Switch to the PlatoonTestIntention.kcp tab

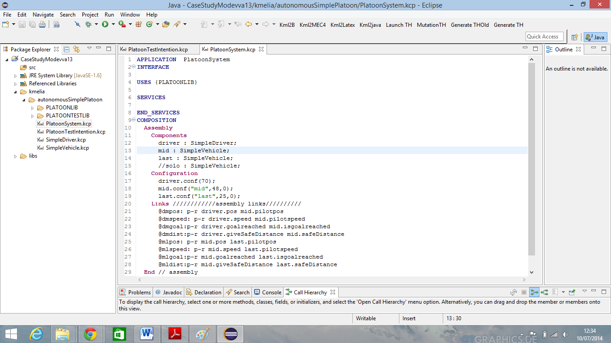[x=157, y=50]
